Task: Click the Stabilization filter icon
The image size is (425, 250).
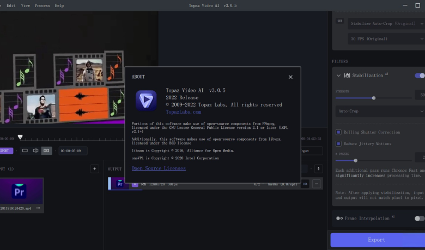Action: (347, 76)
